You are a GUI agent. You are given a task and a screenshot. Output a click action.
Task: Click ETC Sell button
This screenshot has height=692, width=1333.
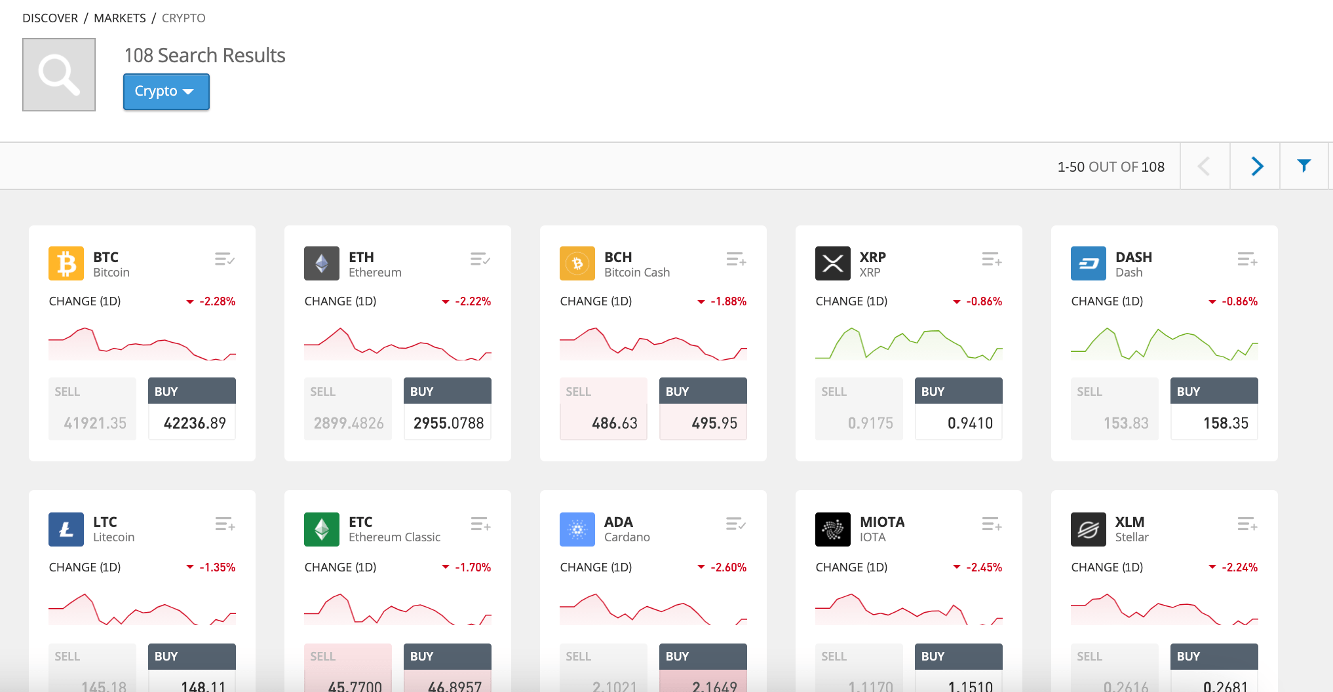pyautogui.click(x=348, y=668)
